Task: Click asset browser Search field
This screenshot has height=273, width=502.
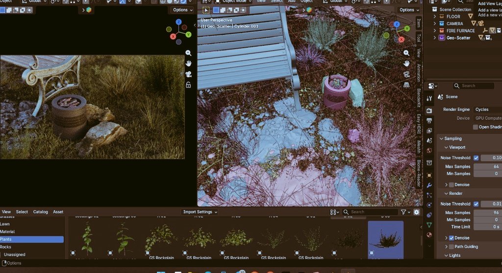Action: [370, 212]
